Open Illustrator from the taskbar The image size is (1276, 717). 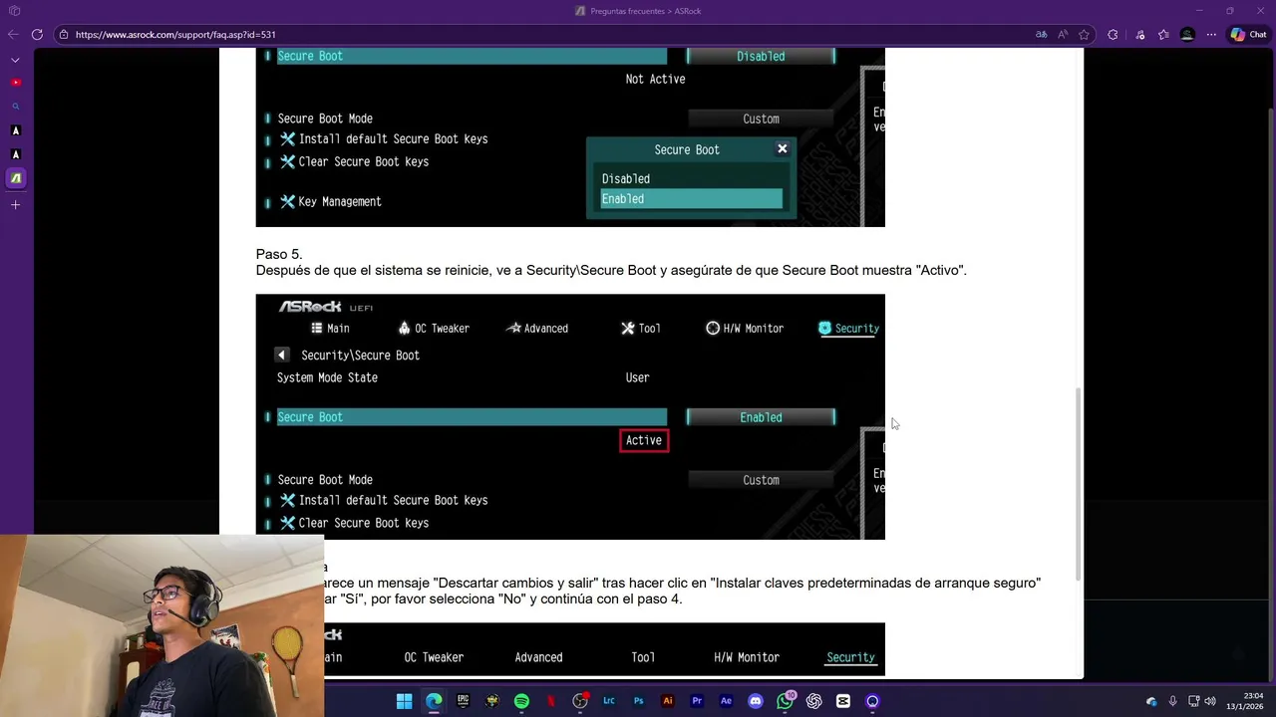[668, 701]
